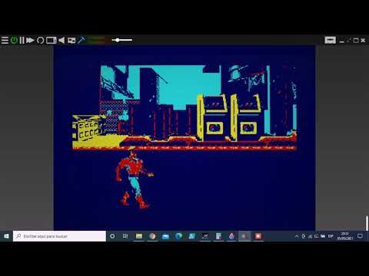Click the Windows taskbar search box
This screenshot has width=369, height=276.
click(x=59, y=236)
